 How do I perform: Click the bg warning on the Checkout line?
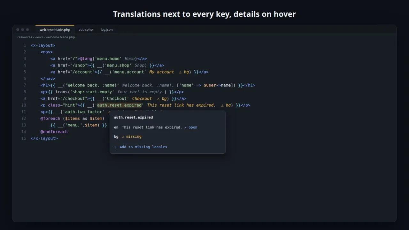162,98
